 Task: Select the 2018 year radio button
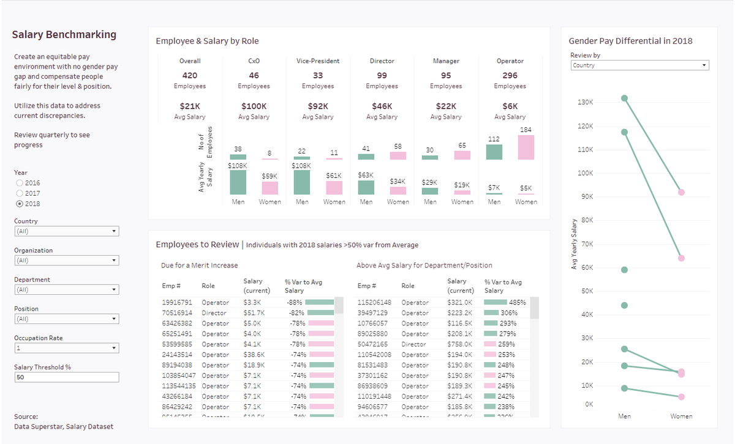tap(20, 204)
